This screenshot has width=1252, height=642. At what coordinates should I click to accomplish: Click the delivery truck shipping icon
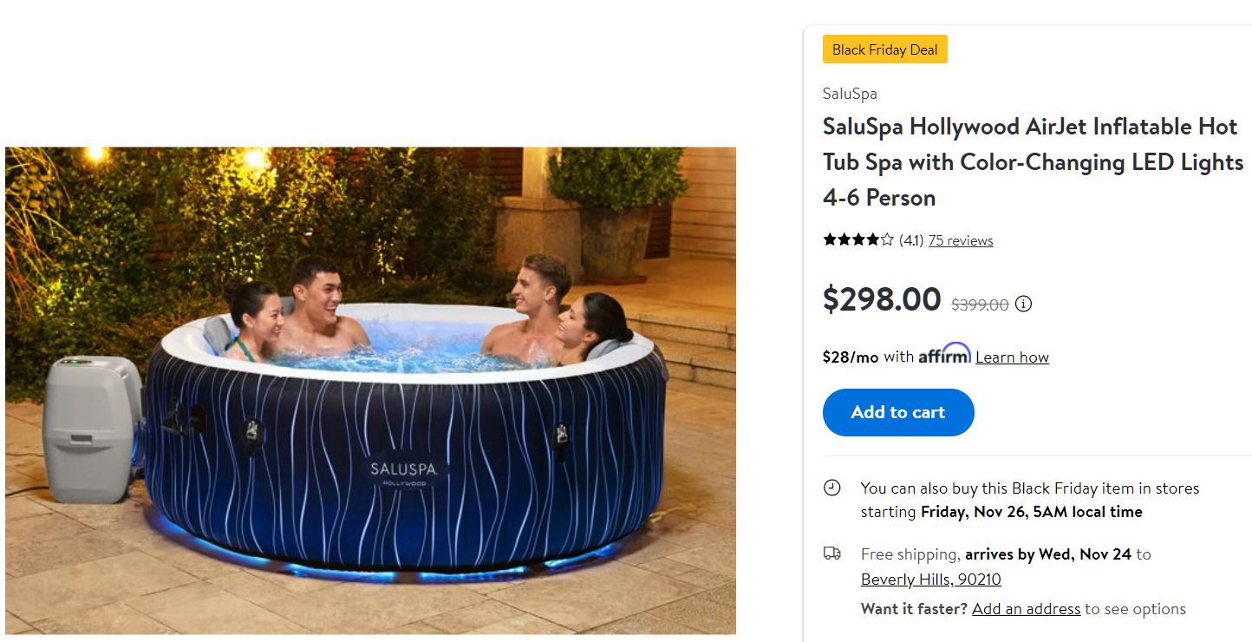(831, 554)
